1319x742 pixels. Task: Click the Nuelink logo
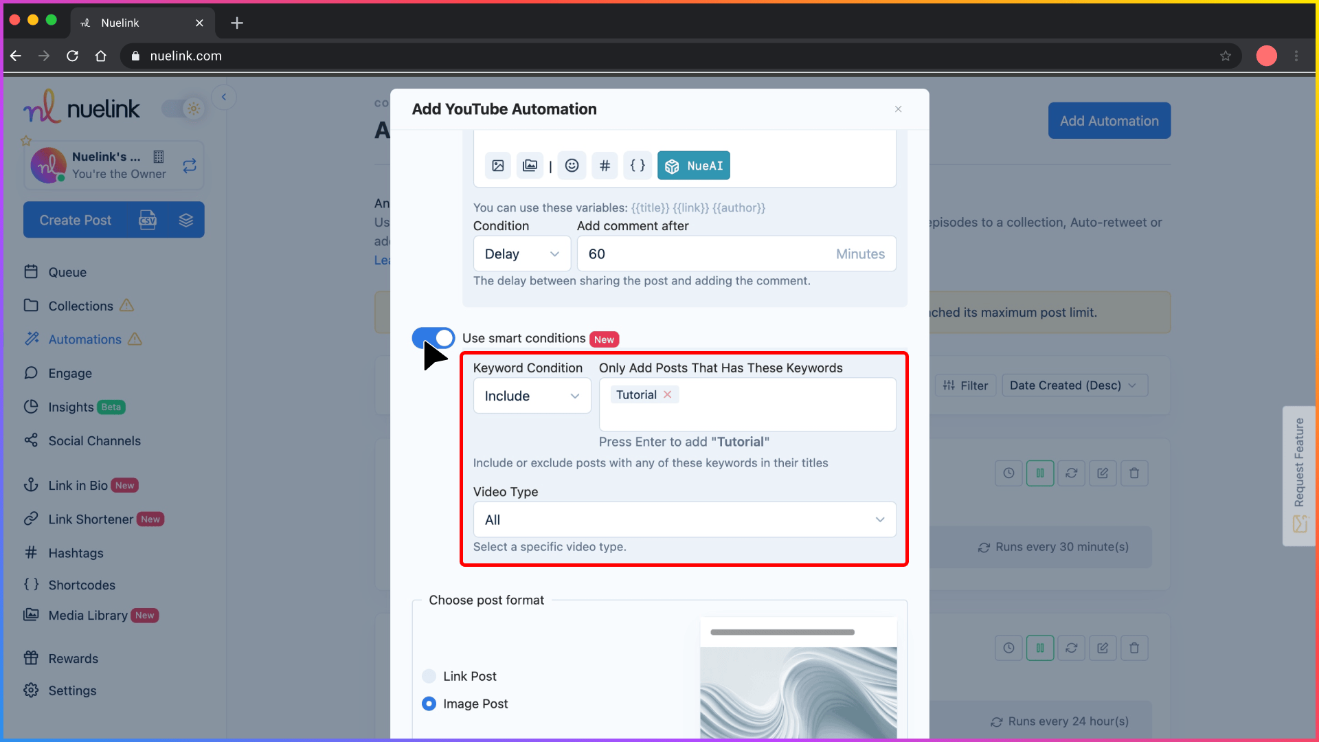[x=82, y=107]
